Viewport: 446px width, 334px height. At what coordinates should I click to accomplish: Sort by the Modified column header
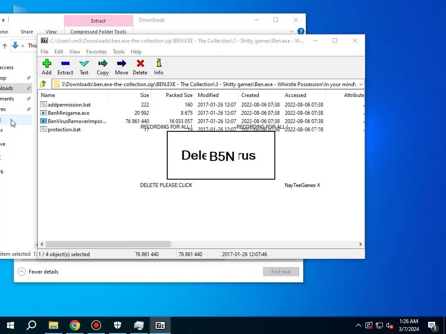[x=217, y=95]
